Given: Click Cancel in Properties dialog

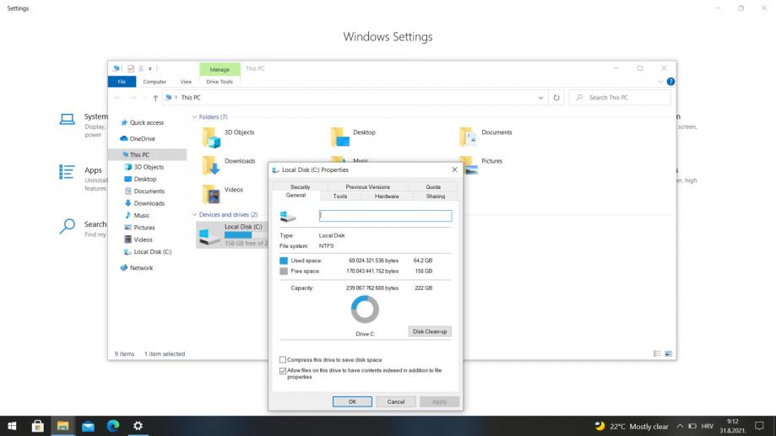Looking at the screenshot, I should coord(396,402).
